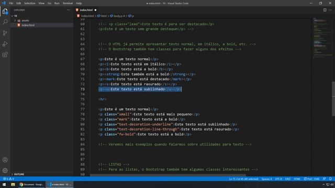335x188 pixels.
Task: Click the unsaved dot on index.html tab
Action: (95, 10)
